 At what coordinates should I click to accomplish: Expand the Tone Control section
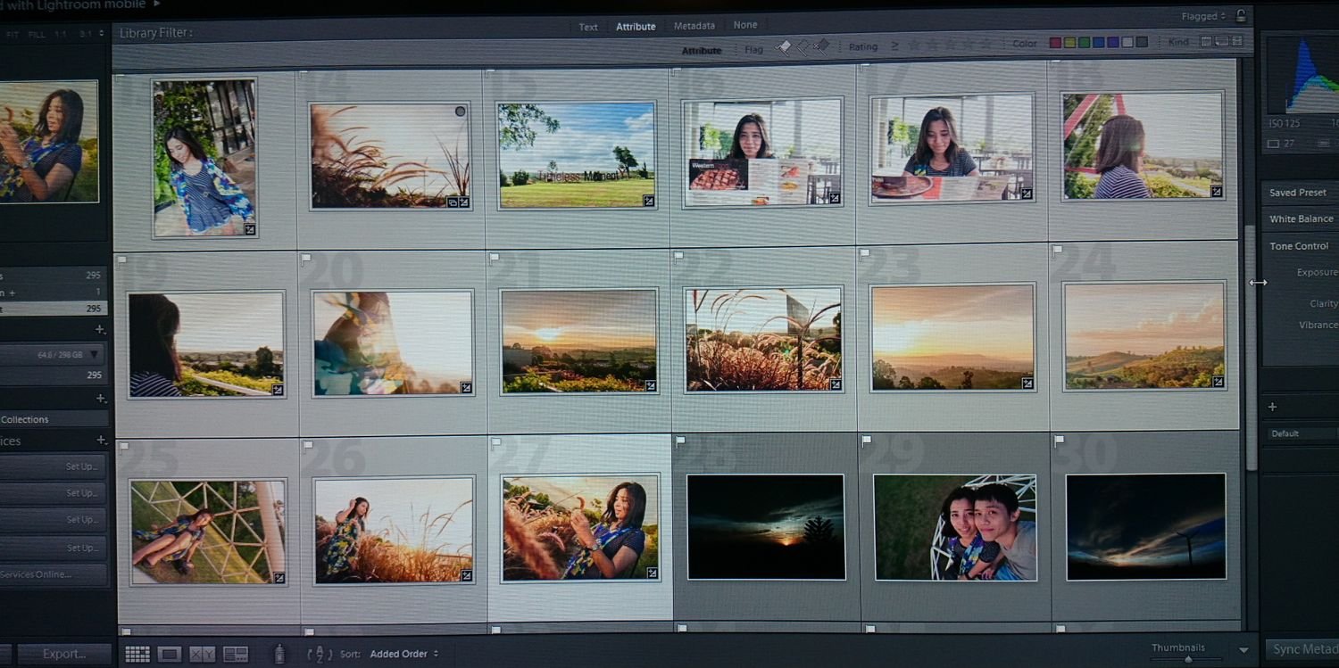1301,246
